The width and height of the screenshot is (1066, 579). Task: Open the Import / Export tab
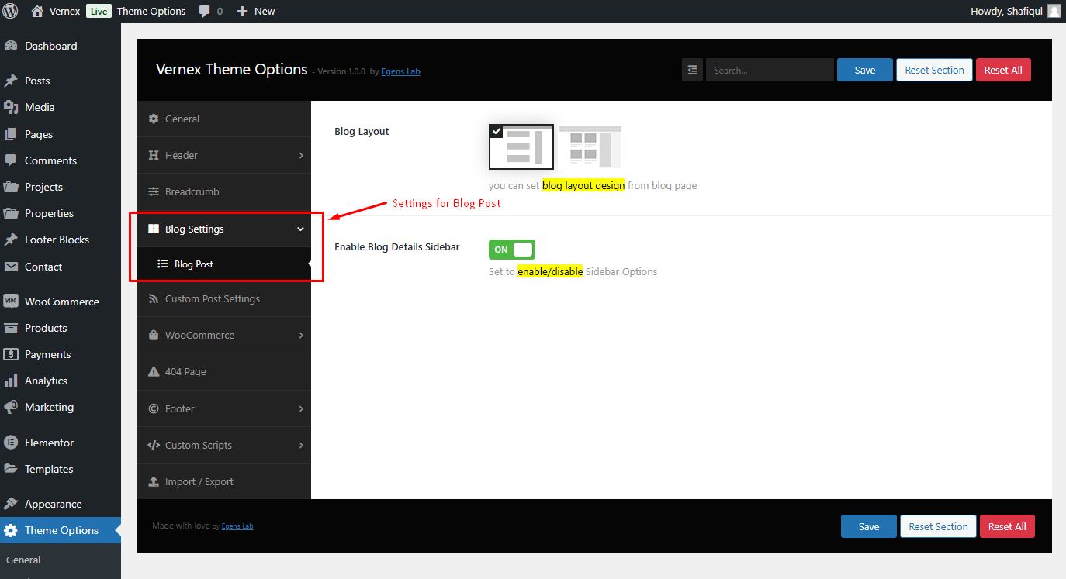[223, 481]
